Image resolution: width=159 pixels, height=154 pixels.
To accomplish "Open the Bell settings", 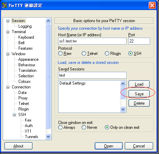I will pyautogui.click(x=21, y=43).
